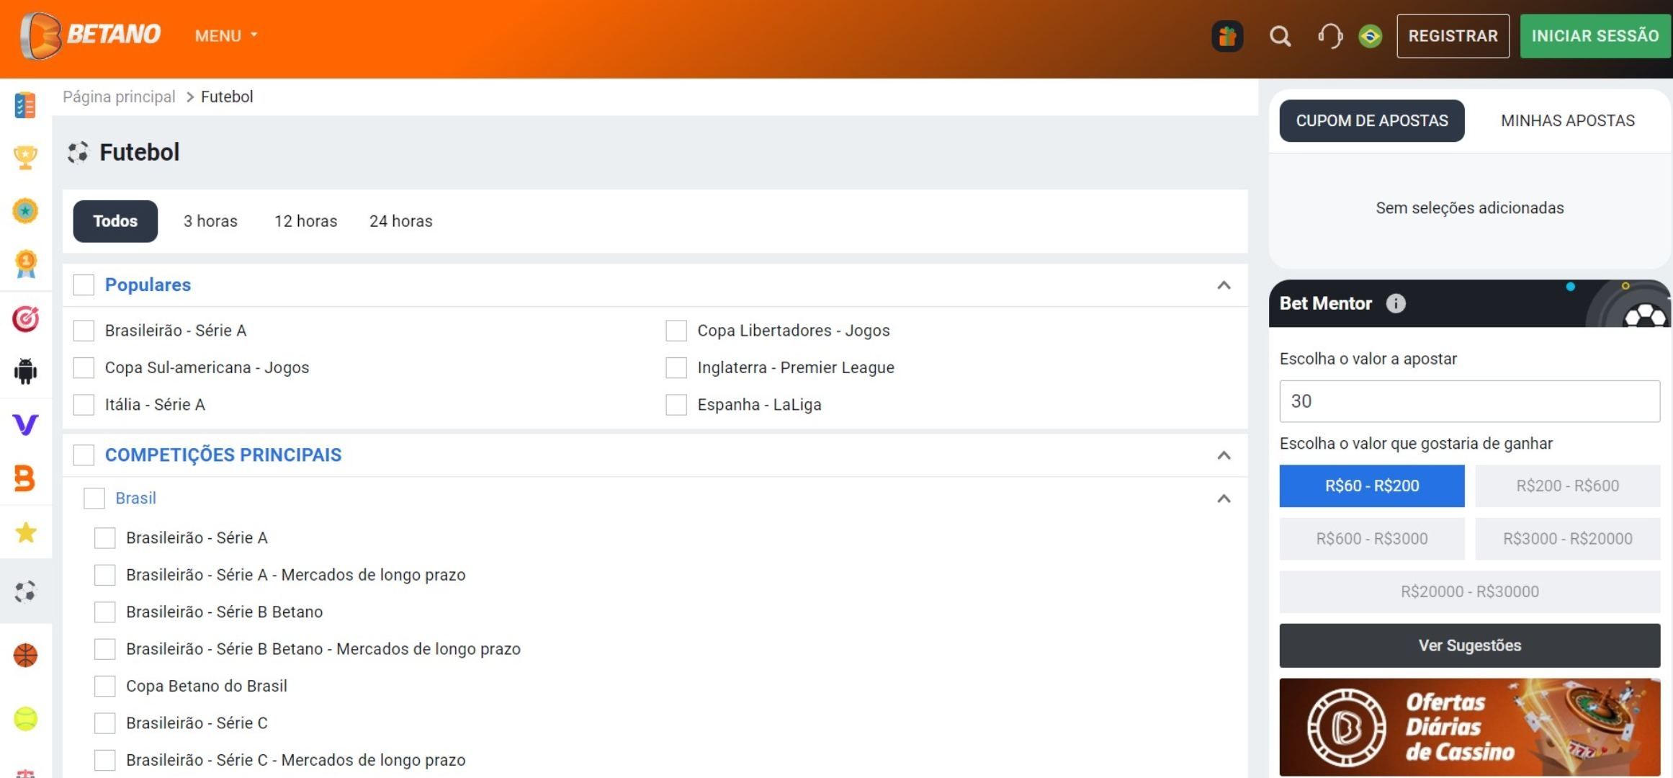Viewport: 1673px width, 778px height.
Task: Choose the R$20000 - R$30000 winnings range
Action: (1470, 591)
